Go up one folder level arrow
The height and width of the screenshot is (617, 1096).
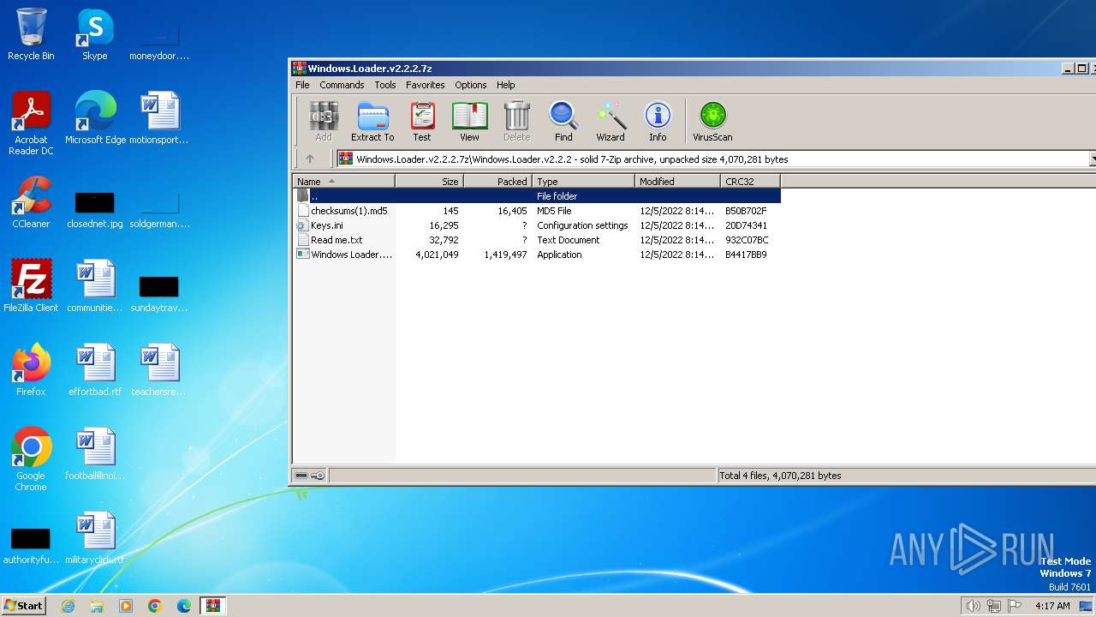[310, 159]
